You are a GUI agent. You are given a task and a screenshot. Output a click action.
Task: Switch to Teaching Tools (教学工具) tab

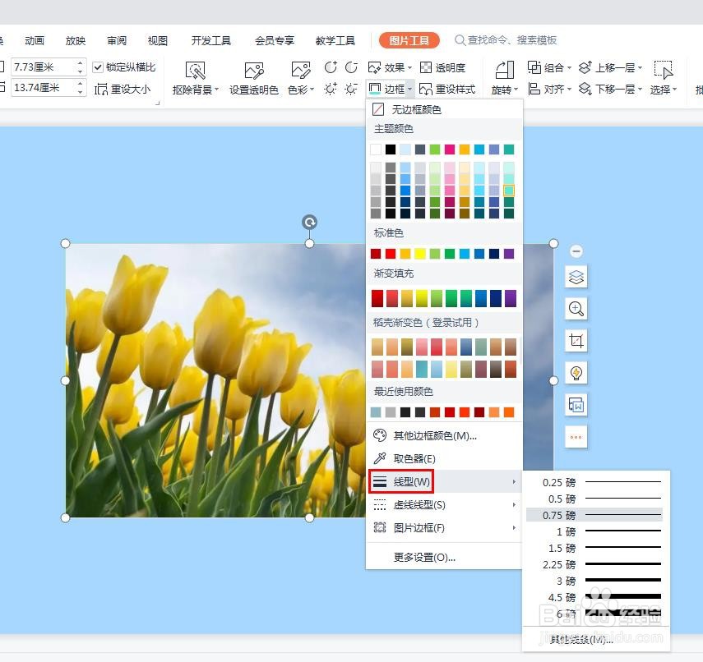click(x=335, y=41)
